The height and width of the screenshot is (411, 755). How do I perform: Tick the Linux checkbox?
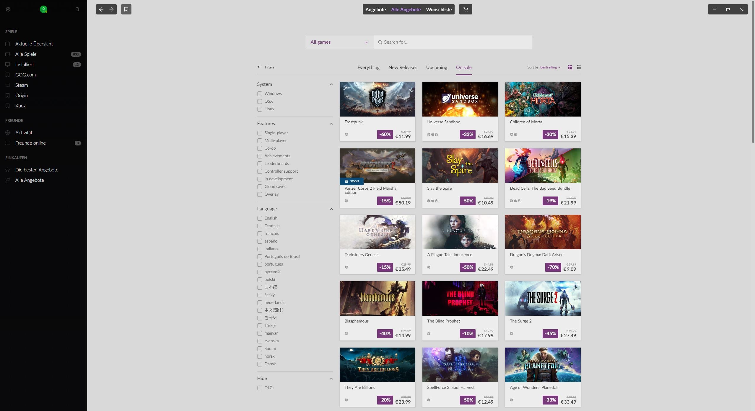click(260, 109)
